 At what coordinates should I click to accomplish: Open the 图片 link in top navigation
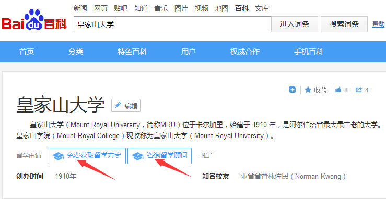click(181, 8)
